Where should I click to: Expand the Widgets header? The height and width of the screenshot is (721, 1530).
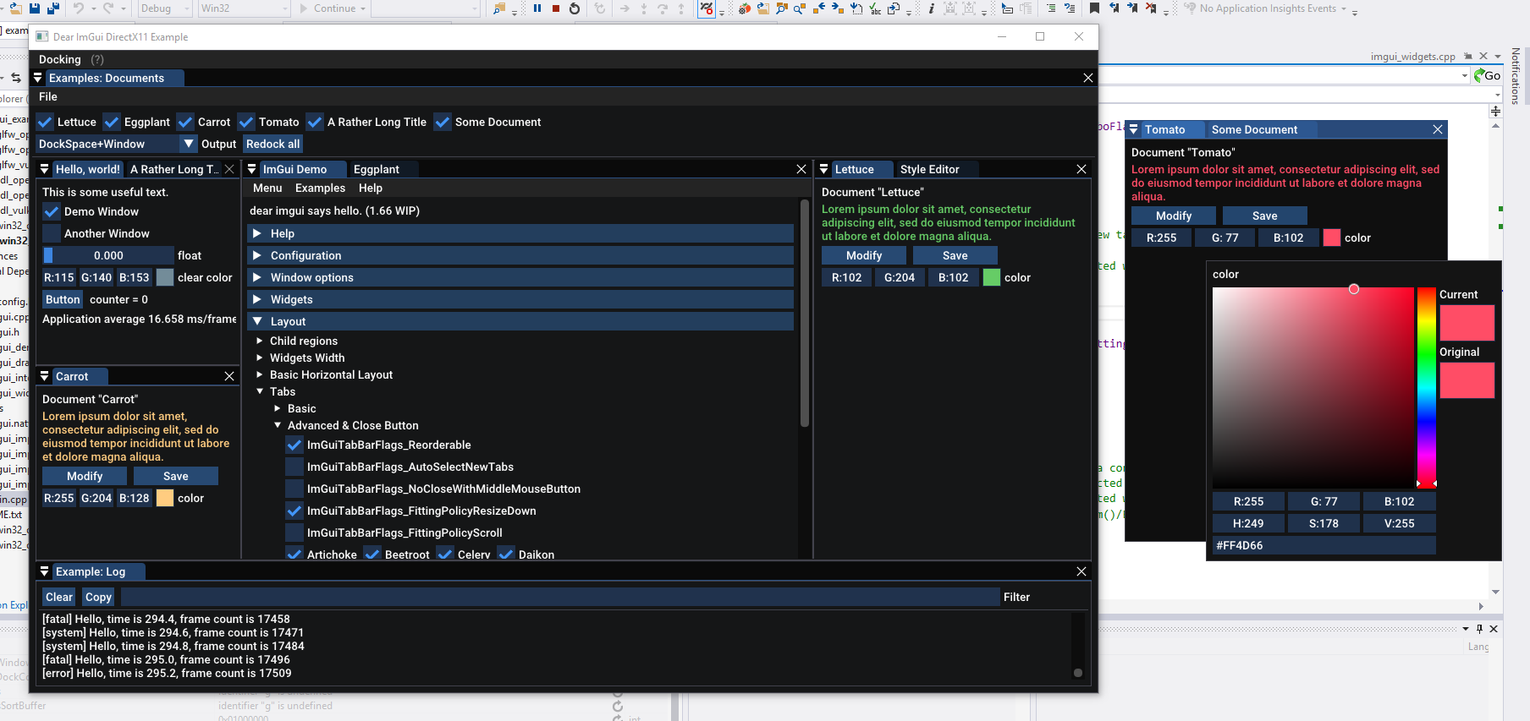coord(521,299)
